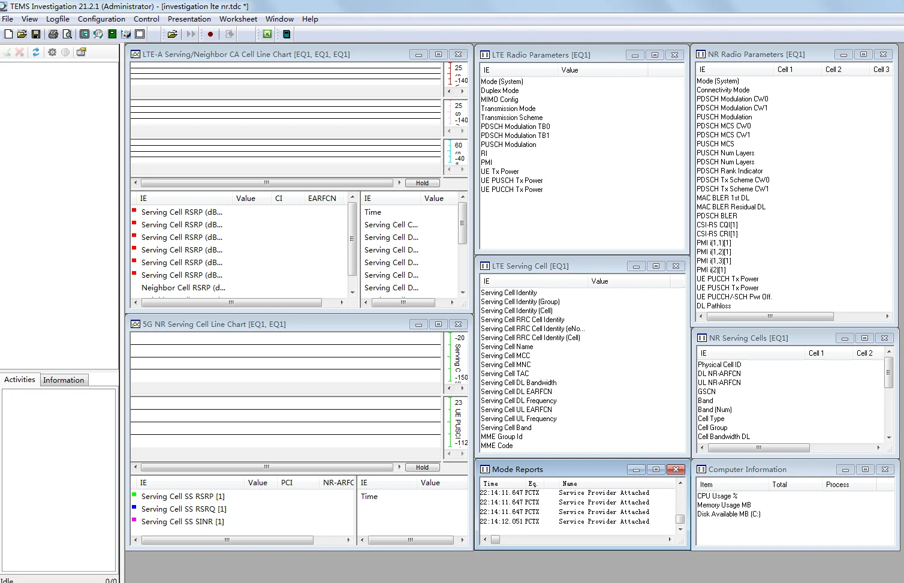Image resolution: width=904 pixels, height=583 pixels.
Task: Click the properties icon beside the grey globe
Action: [82, 52]
